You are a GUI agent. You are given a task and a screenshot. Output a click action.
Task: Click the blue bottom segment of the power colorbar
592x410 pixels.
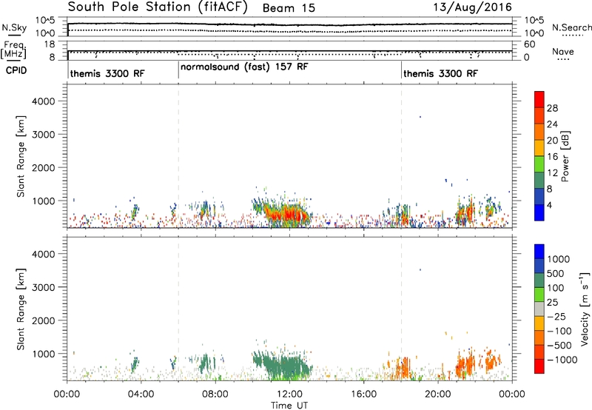coord(539,212)
